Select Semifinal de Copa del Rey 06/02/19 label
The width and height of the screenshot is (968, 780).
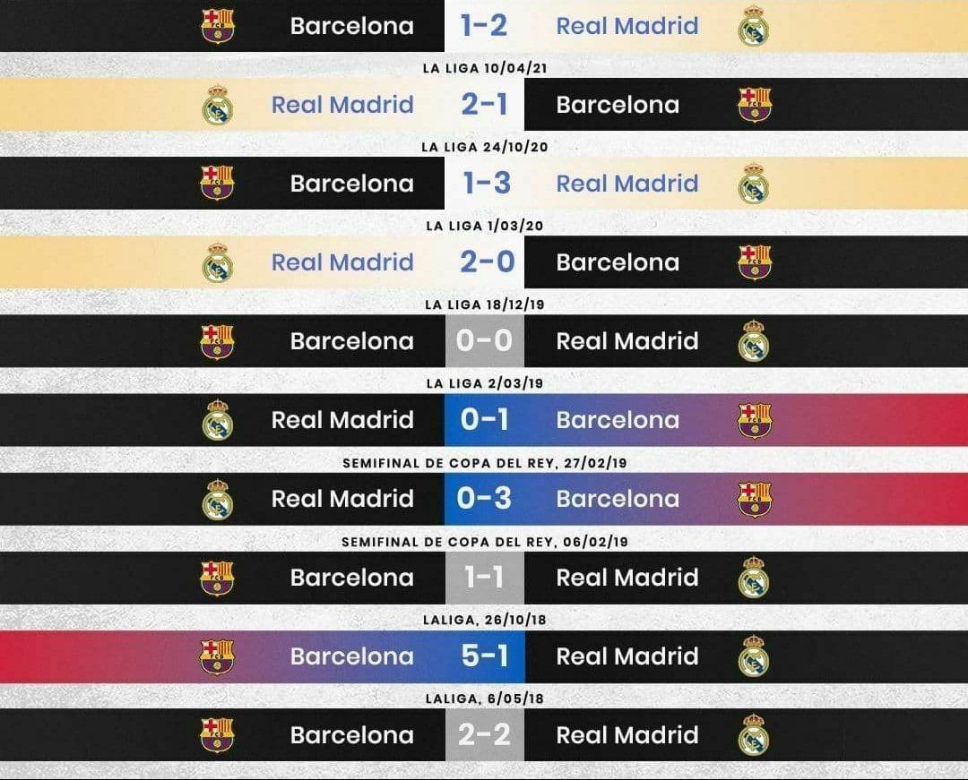tap(485, 542)
